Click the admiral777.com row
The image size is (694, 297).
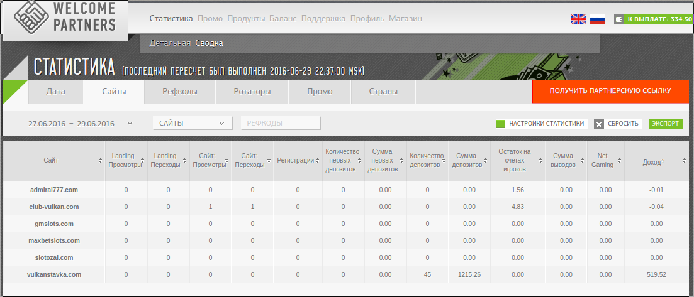click(x=347, y=190)
